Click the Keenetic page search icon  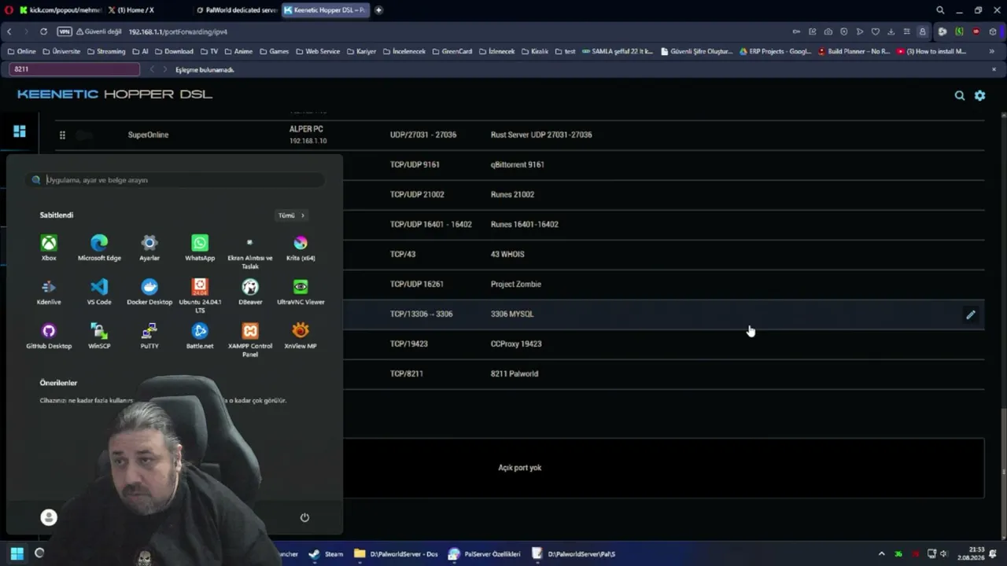click(x=960, y=95)
